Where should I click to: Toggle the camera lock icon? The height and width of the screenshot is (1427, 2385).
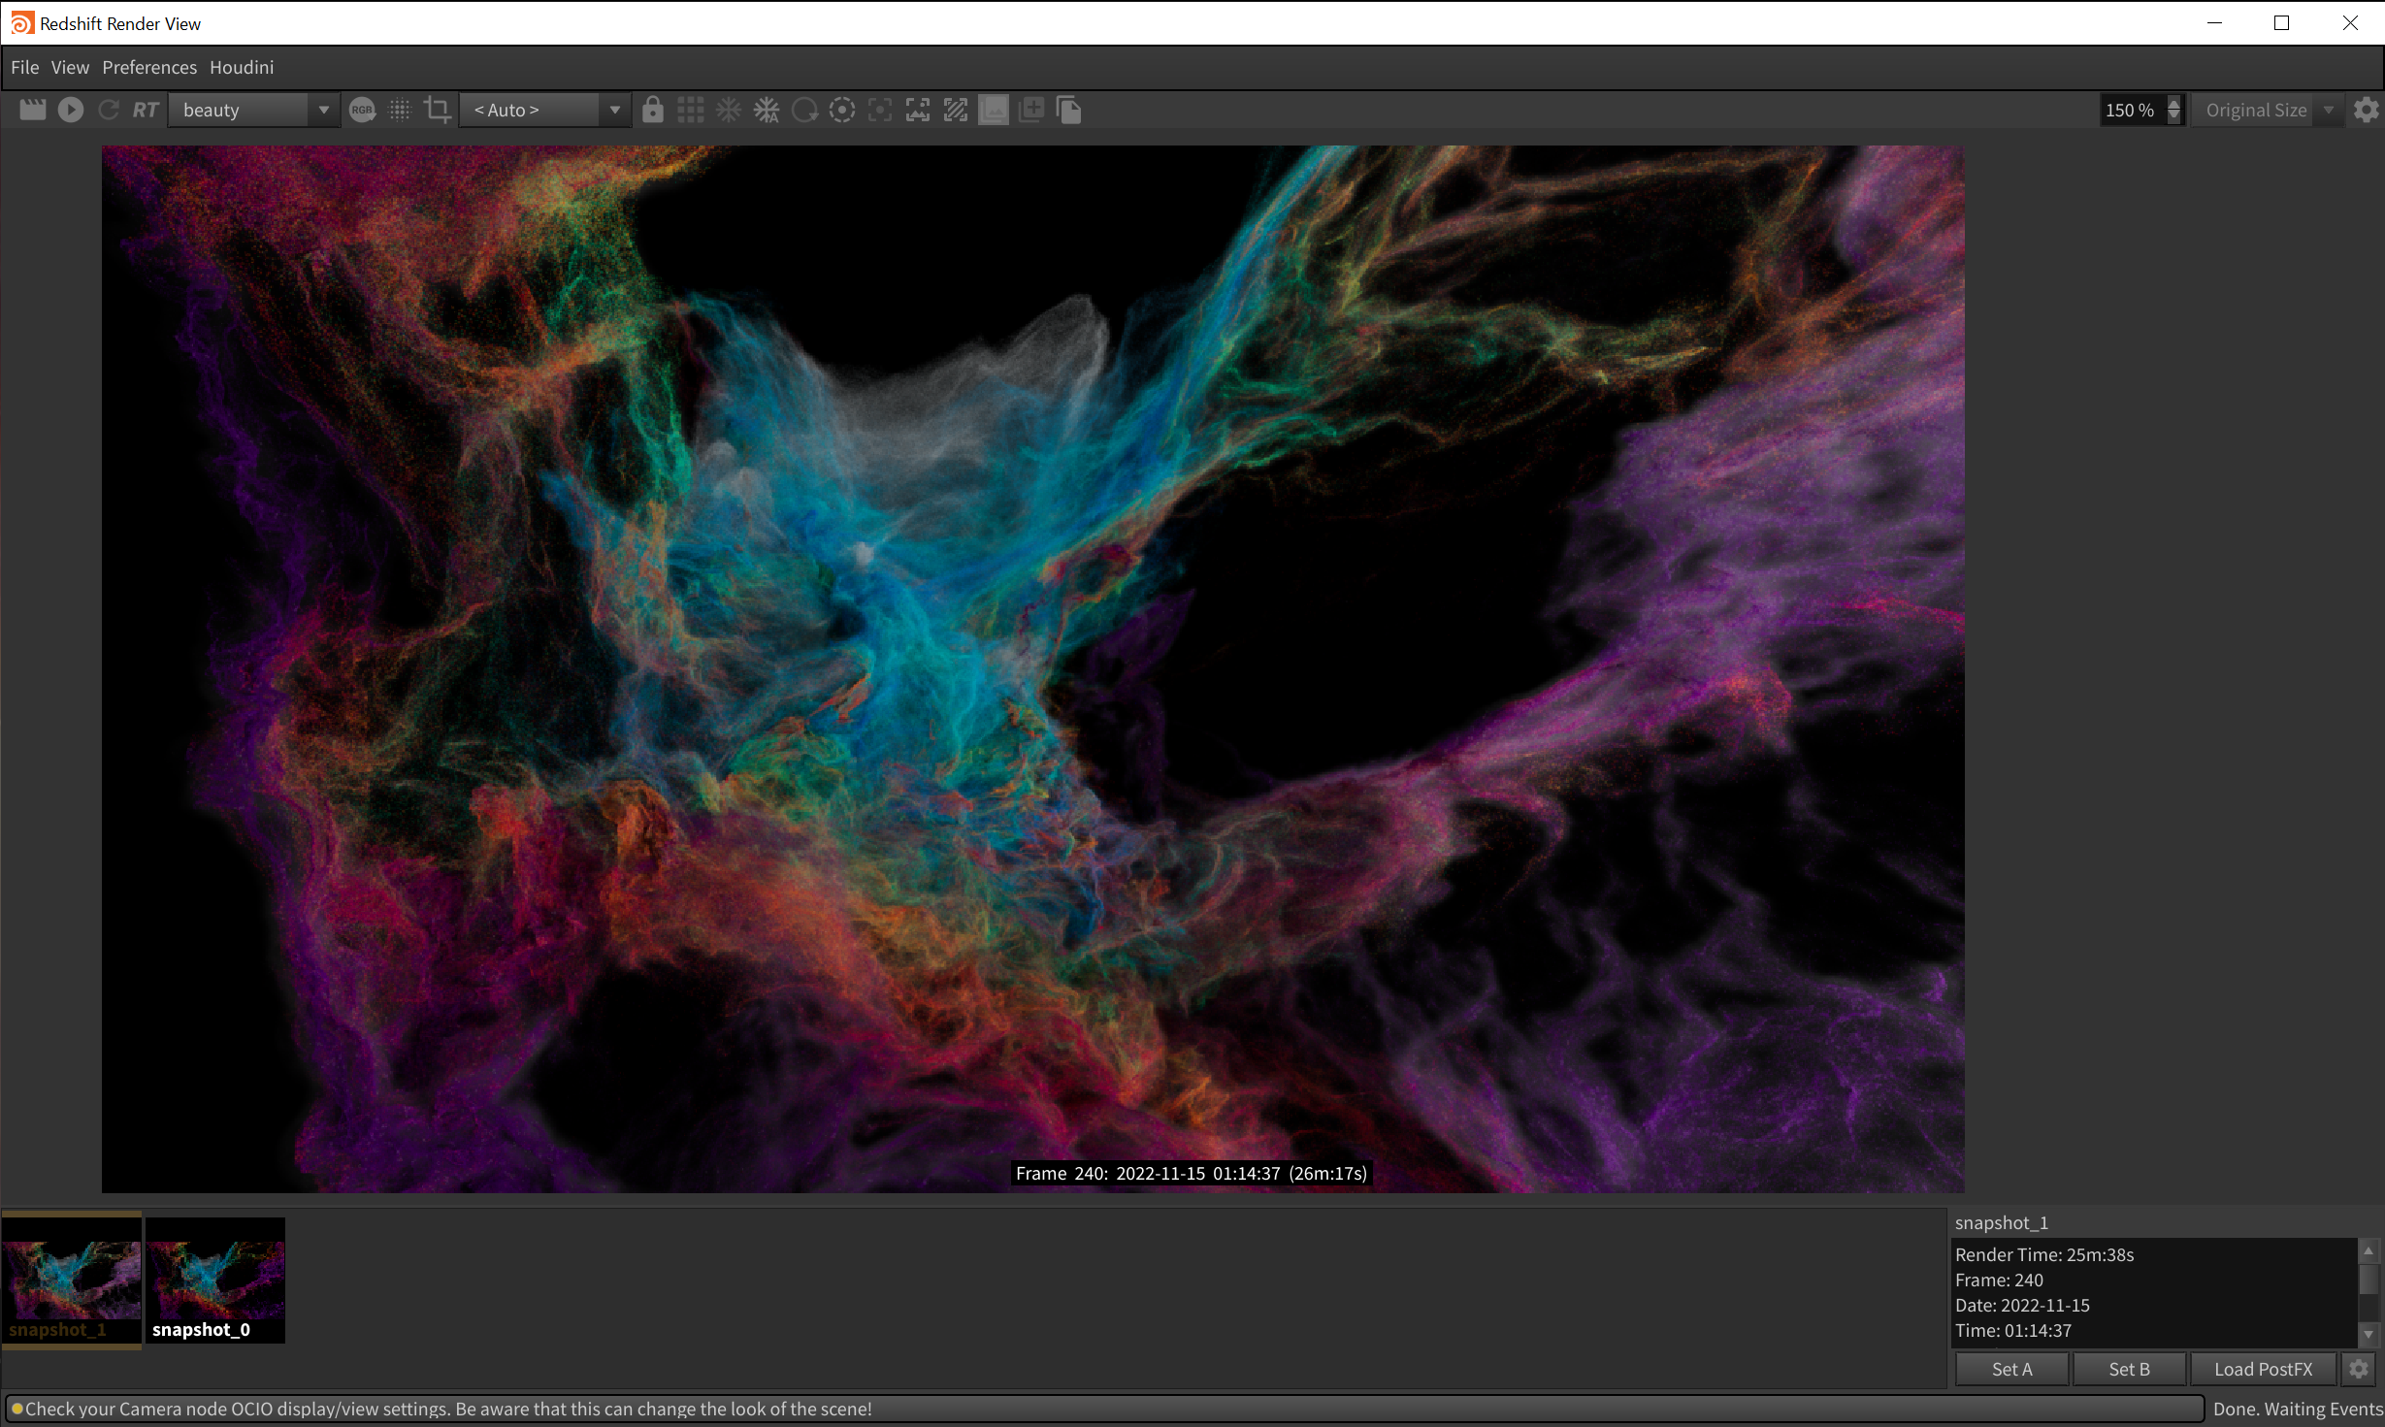653,110
